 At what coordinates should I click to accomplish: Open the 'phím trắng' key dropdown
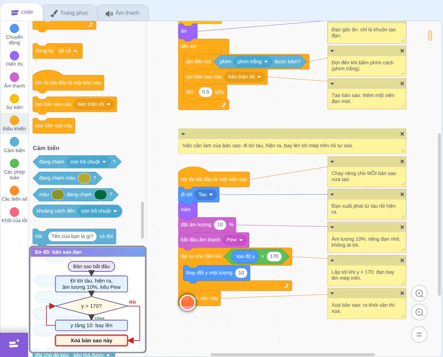tap(253, 62)
